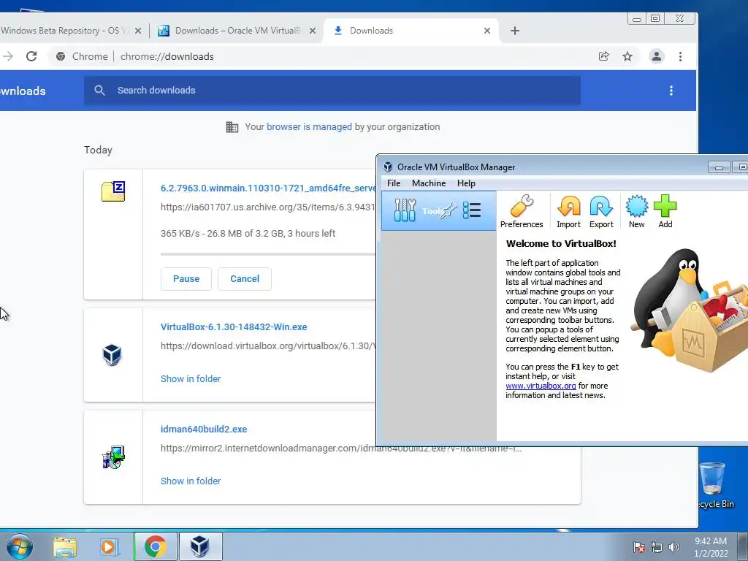Click the VirtualBox taskbar button

(200, 546)
